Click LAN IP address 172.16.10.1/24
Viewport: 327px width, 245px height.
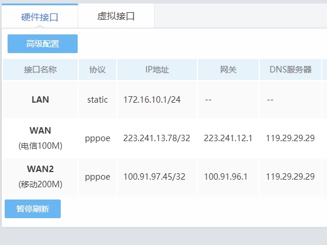[x=152, y=100]
